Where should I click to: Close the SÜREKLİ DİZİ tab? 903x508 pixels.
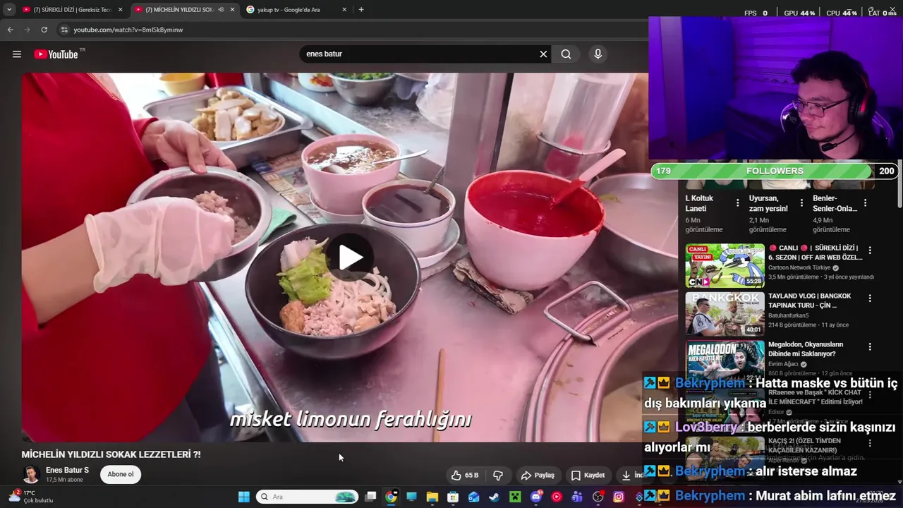click(x=120, y=10)
